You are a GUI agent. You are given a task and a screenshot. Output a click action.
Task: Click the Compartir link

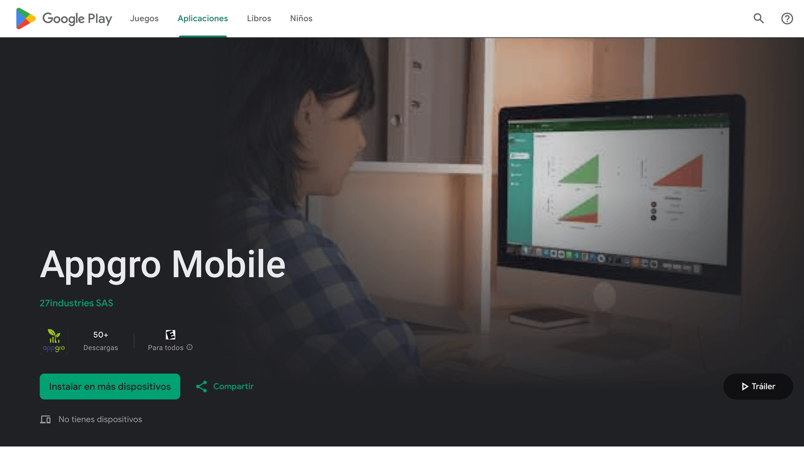(233, 386)
